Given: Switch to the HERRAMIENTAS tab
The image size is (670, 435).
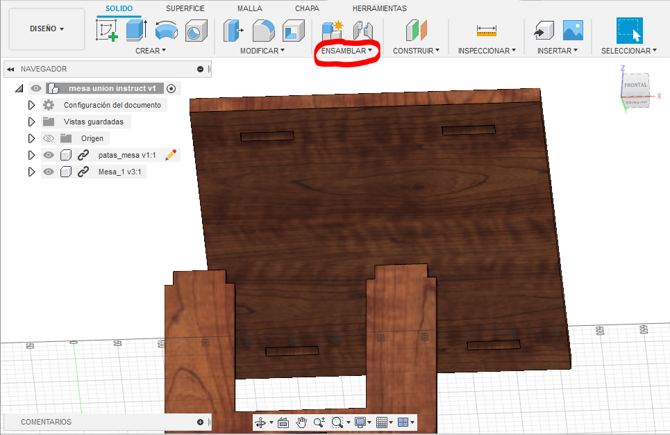Looking at the screenshot, I should click(x=380, y=8).
